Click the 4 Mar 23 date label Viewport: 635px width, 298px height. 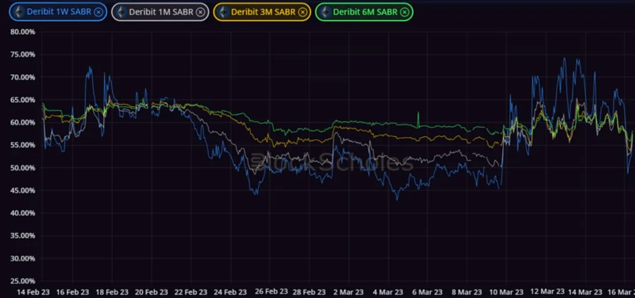(388, 292)
